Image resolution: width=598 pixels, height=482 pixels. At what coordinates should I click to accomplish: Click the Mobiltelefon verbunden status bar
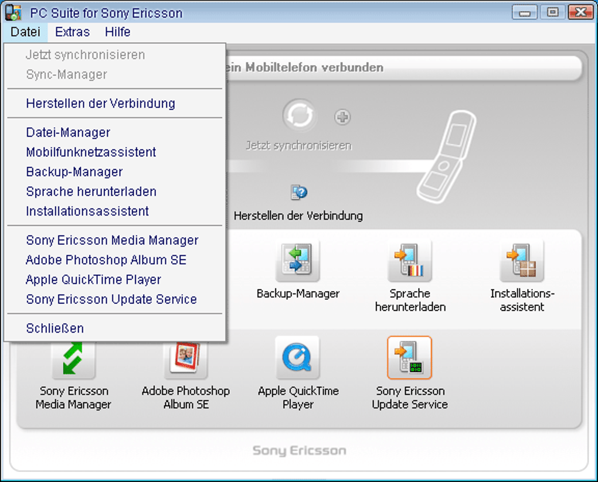pyautogui.click(x=405, y=68)
